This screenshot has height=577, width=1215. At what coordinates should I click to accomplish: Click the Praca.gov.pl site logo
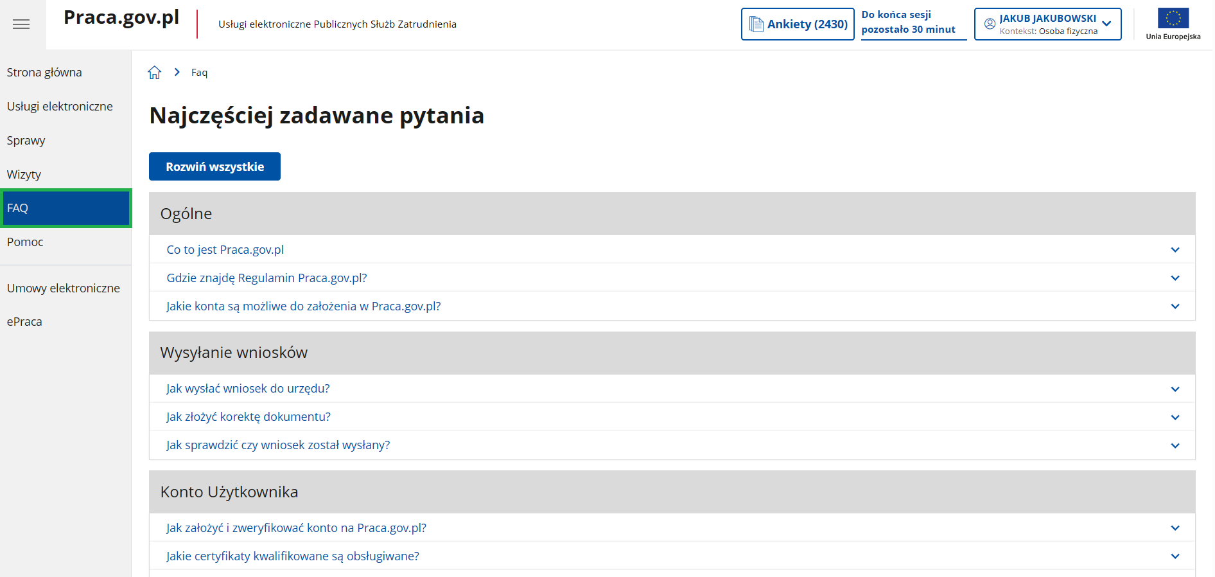(121, 17)
